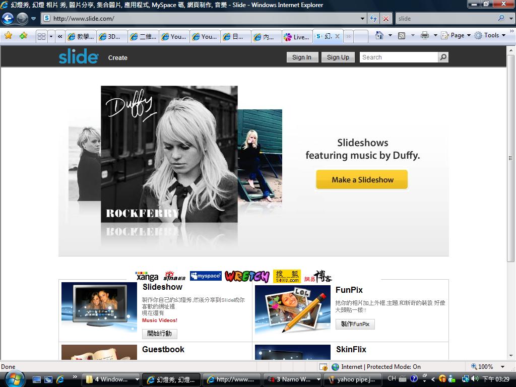Open the recent pages dropdown arrow
The image size is (516, 387).
pos(33,19)
